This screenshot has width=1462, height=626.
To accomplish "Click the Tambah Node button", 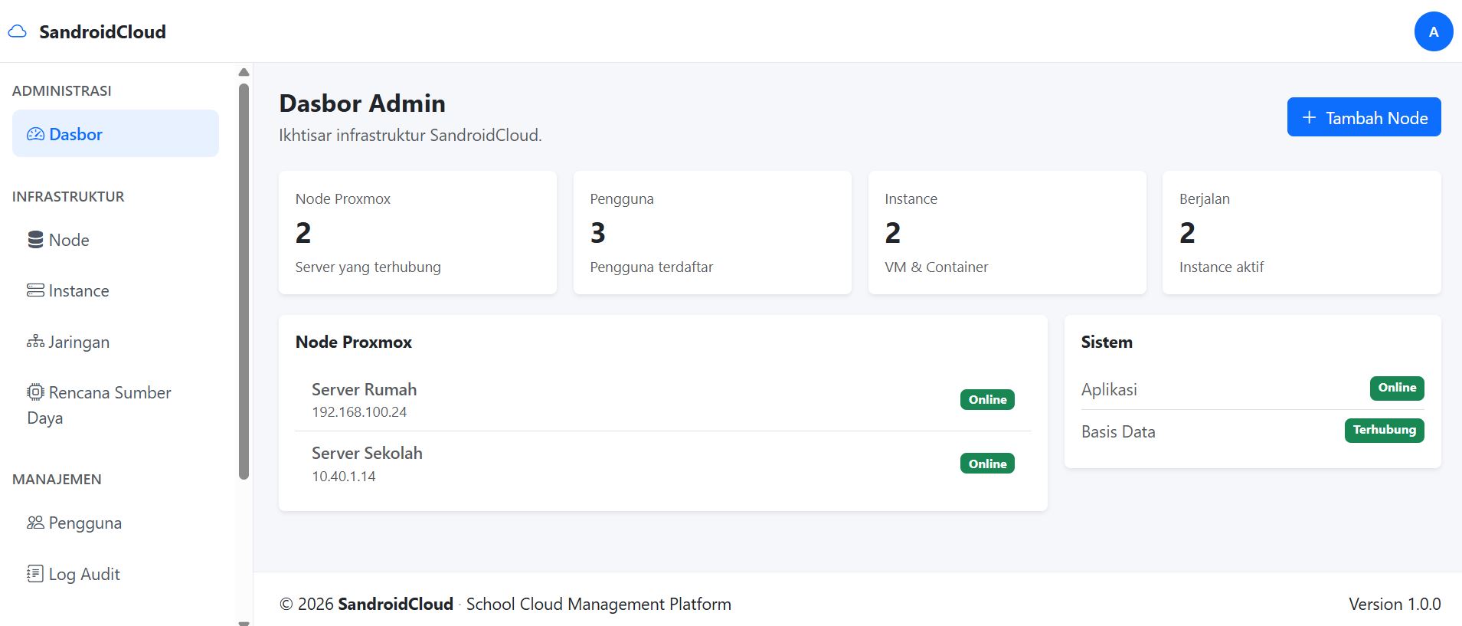I will (x=1364, y=117).
